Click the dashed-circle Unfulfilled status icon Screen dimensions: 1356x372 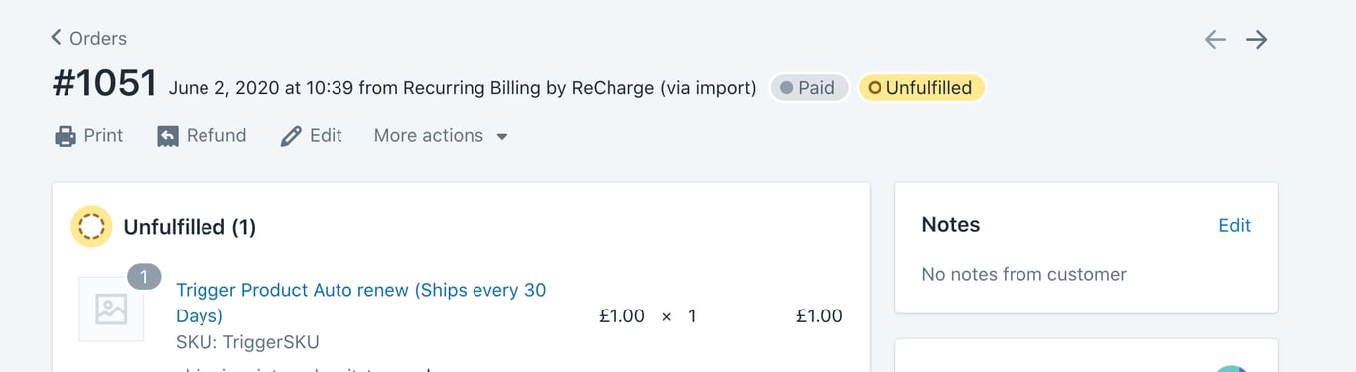point(91,227)
